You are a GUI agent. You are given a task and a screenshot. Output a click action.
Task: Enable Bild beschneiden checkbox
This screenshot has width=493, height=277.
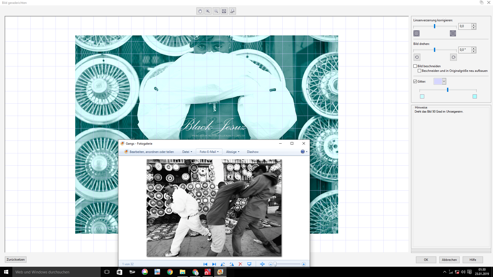(x=415, y=66)
